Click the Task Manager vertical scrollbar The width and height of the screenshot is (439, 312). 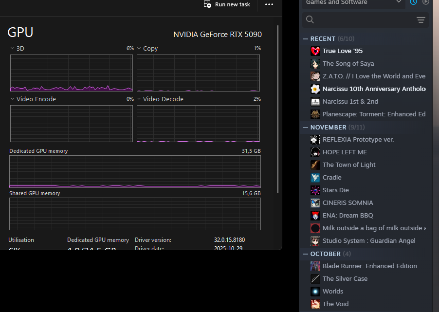coord(278,109)
